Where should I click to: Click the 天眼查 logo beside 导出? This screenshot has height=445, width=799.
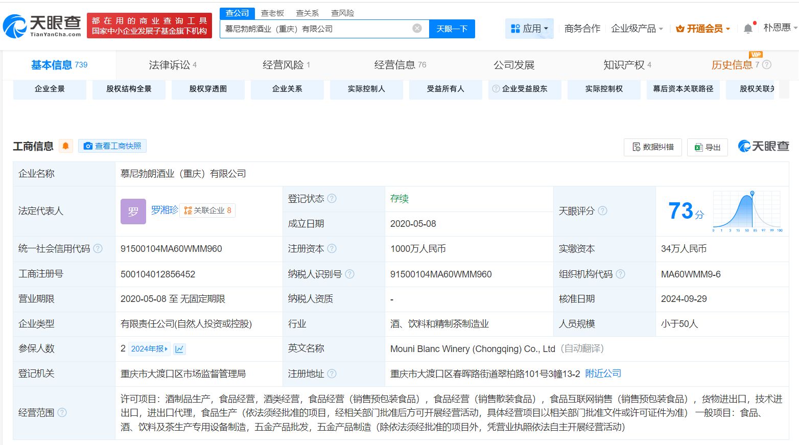point(763,147)
